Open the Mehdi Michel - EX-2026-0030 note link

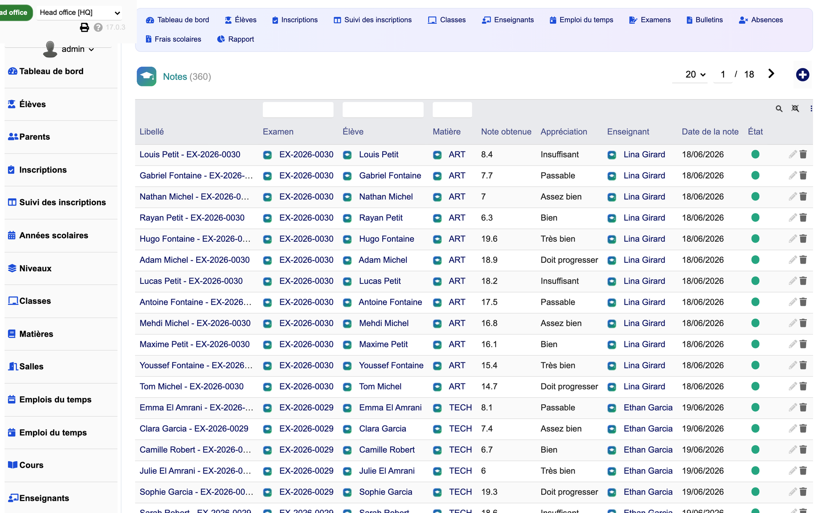click(195, 323)
